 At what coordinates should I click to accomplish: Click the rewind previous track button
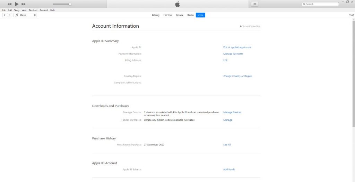[9, 4]
